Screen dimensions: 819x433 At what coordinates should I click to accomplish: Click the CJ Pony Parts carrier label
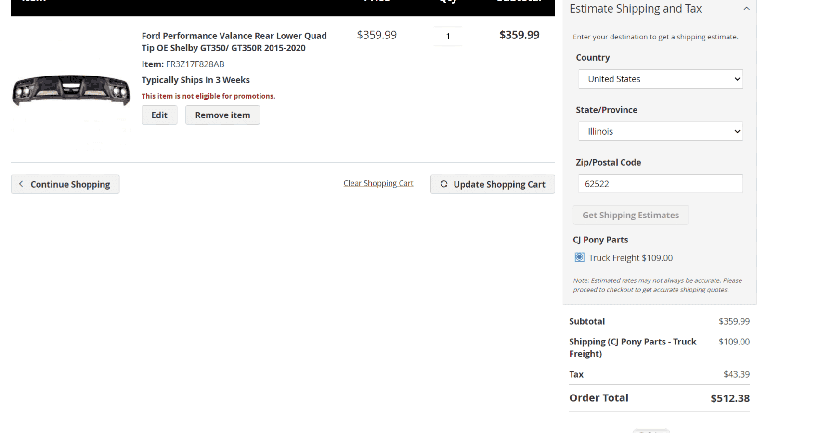point(600,240)
